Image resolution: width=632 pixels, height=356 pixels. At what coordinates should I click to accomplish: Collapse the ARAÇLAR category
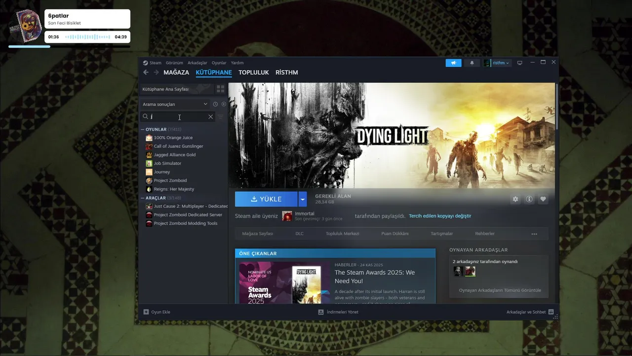[x=143, y=198]
